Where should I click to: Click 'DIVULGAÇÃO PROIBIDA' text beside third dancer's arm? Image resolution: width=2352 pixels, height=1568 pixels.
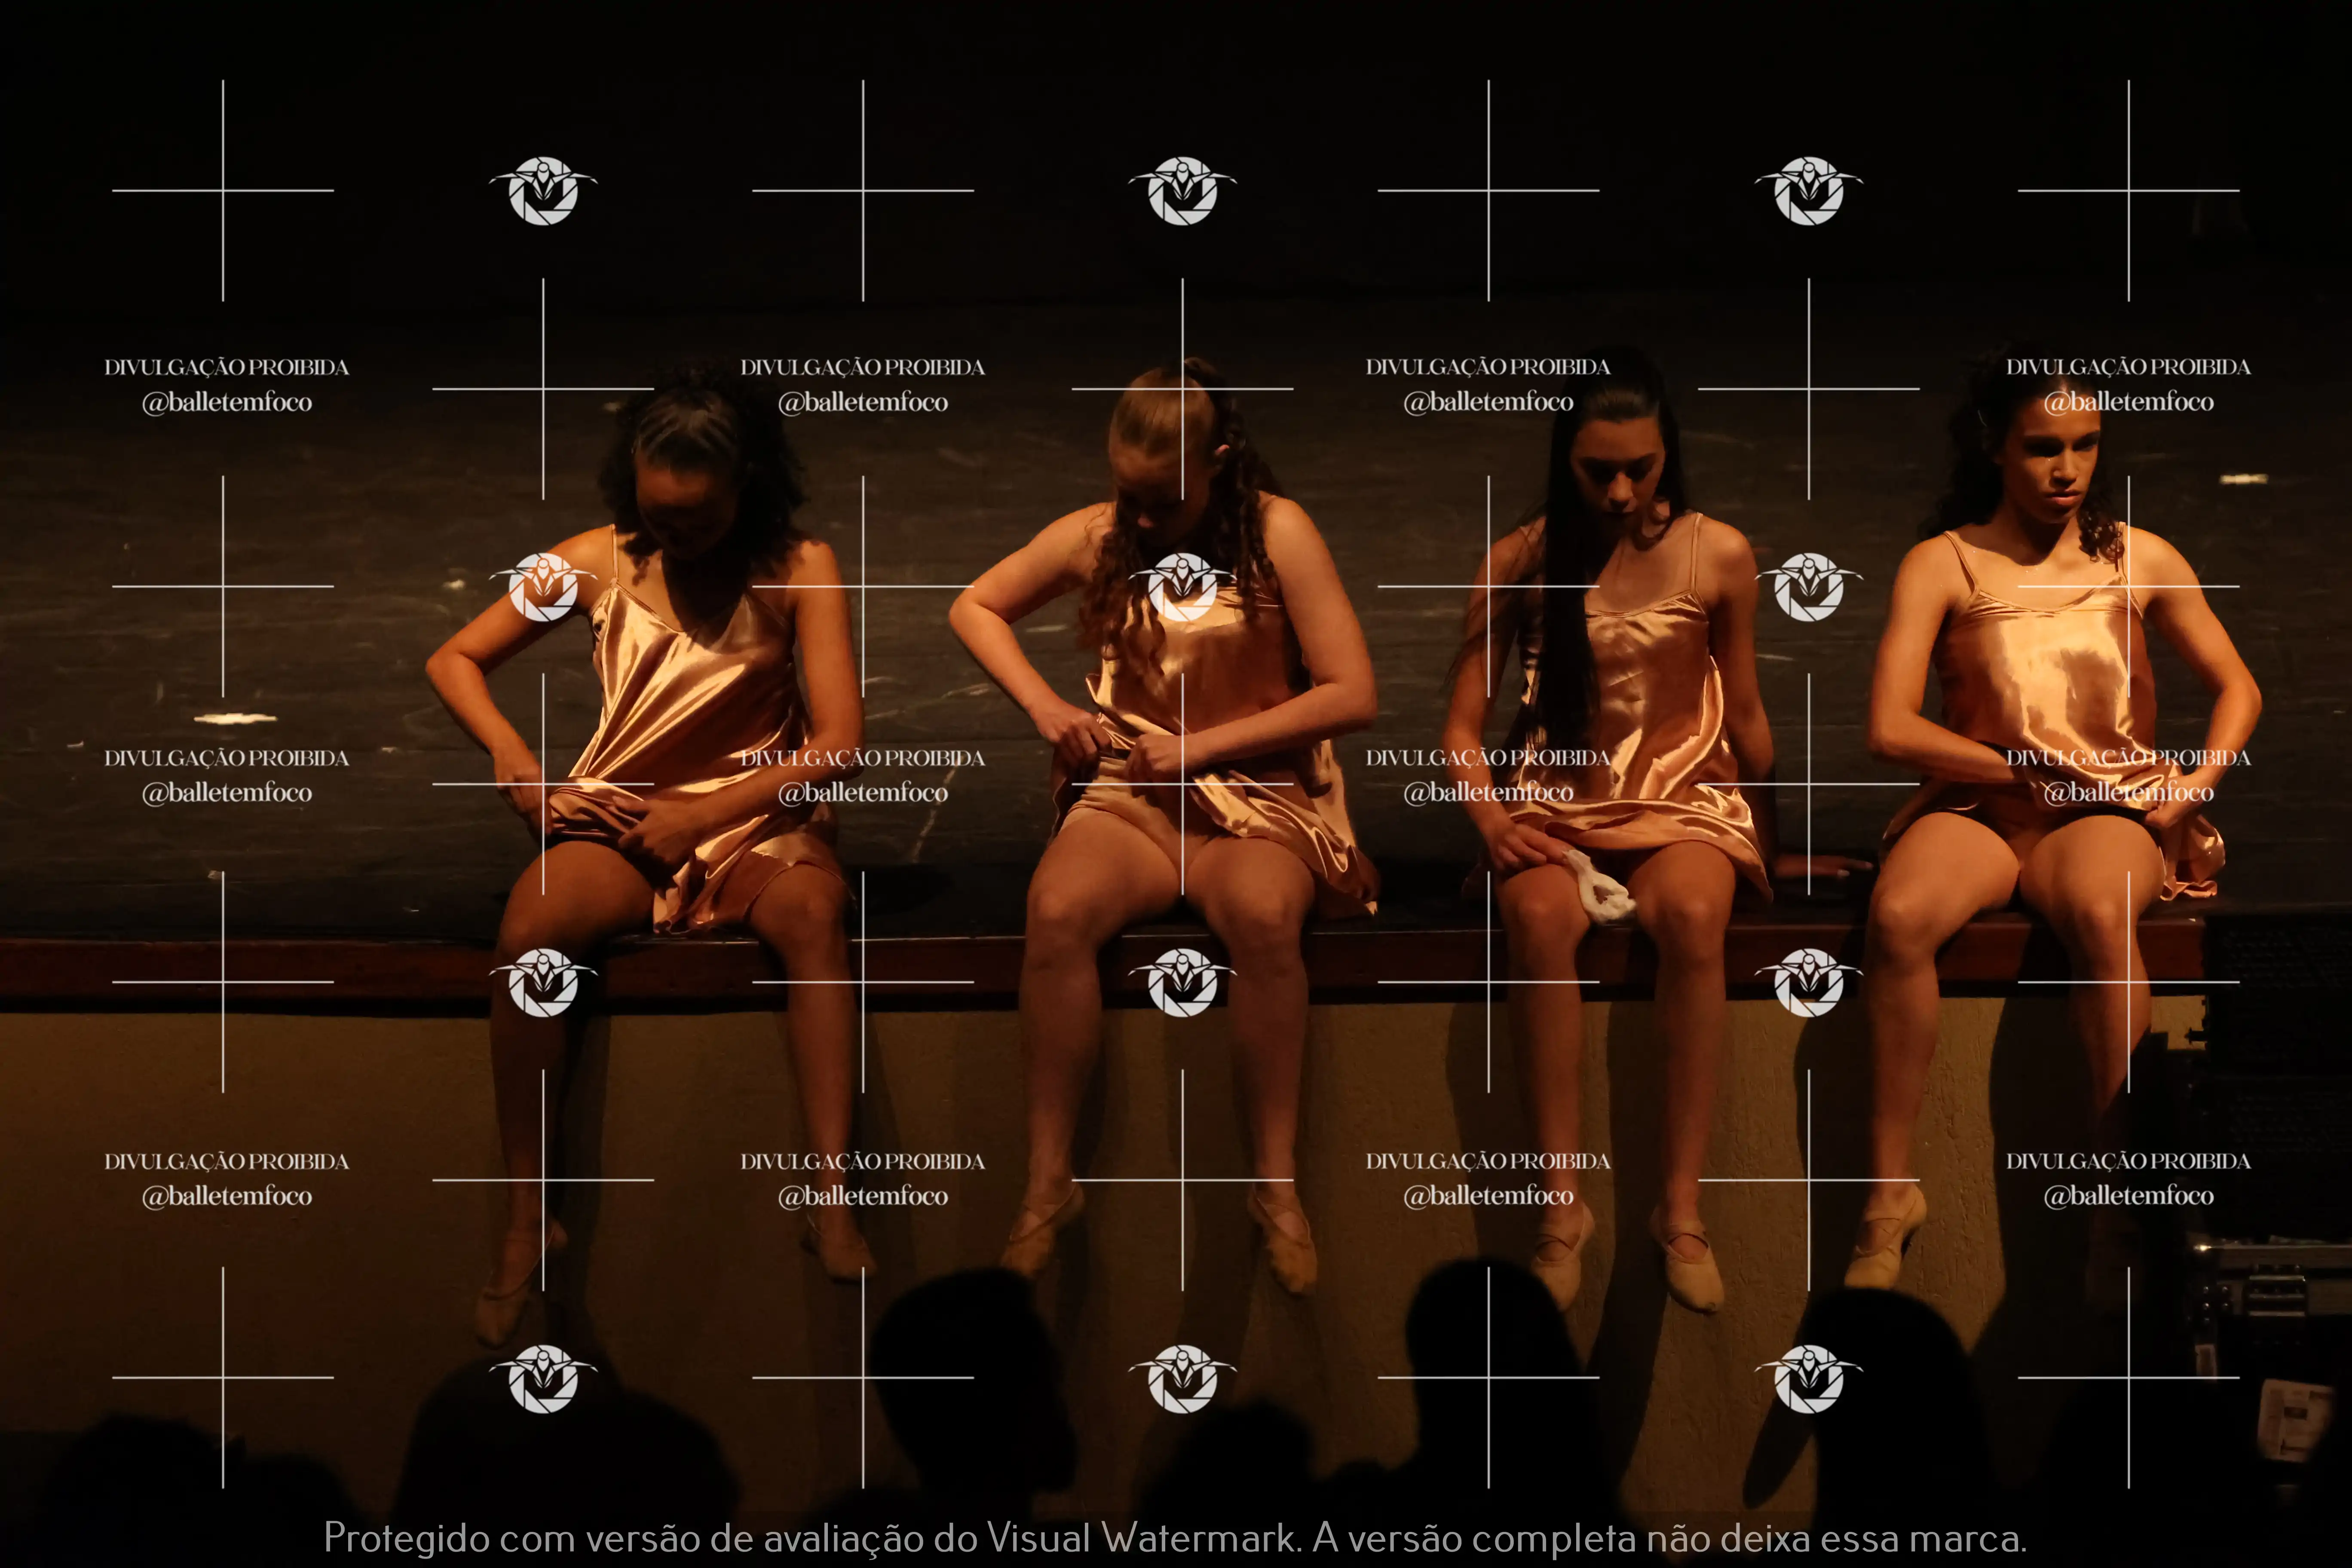pos(1488,758)
